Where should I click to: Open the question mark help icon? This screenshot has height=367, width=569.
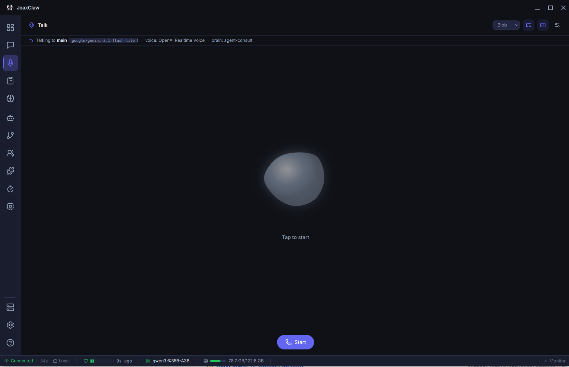(x=10, y=343)
